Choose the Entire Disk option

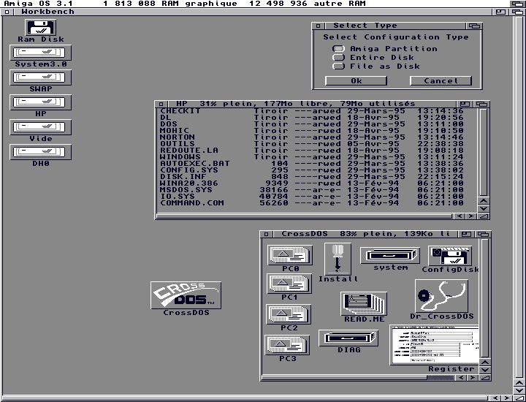point(339,58)
